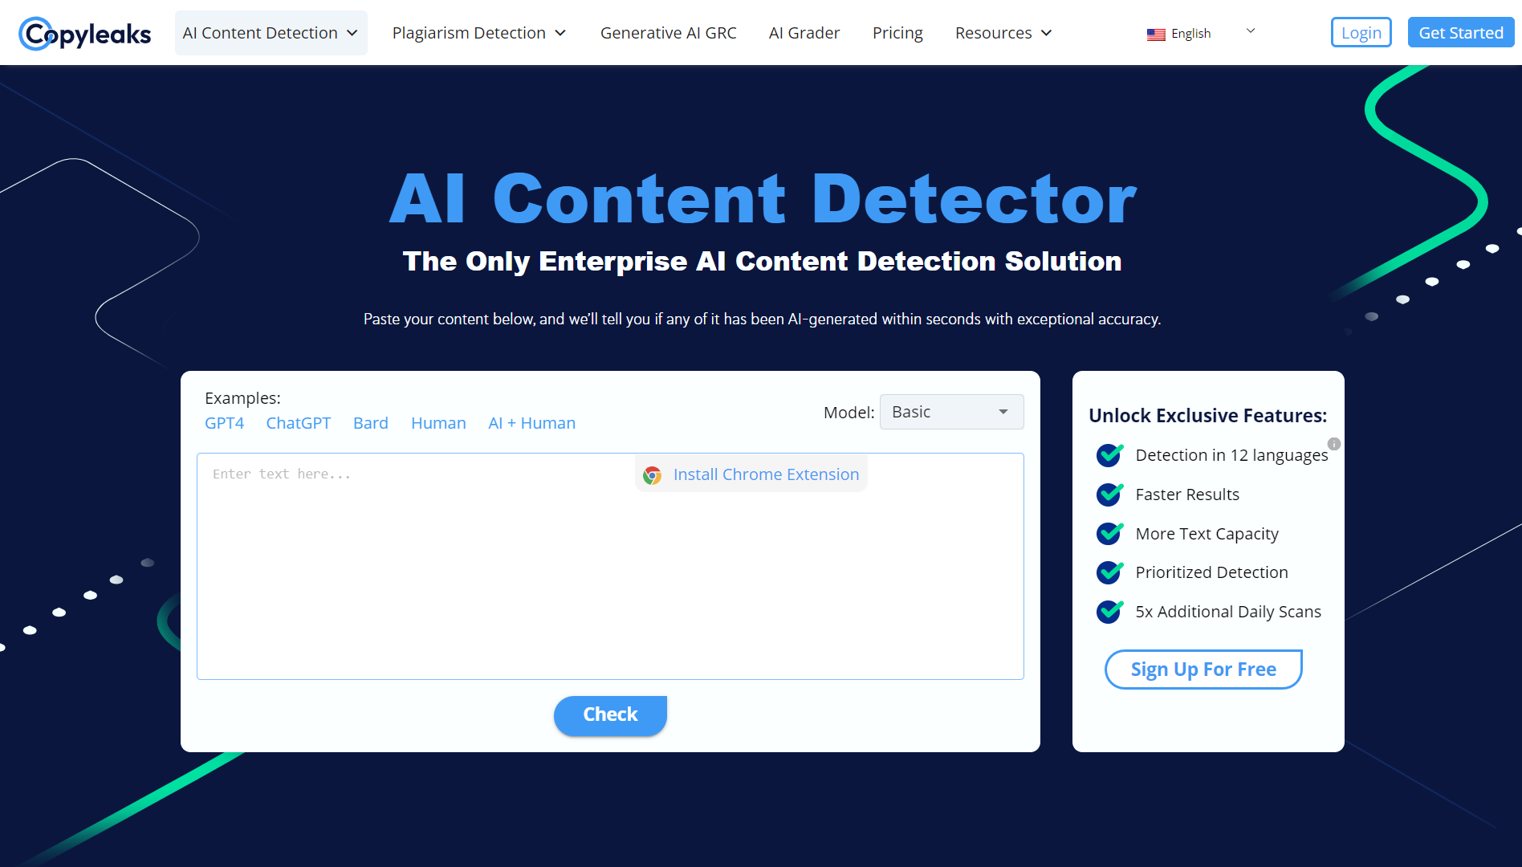1522x867 pixels.
Task: Open Generative AI GRC page
Action: 669,33
